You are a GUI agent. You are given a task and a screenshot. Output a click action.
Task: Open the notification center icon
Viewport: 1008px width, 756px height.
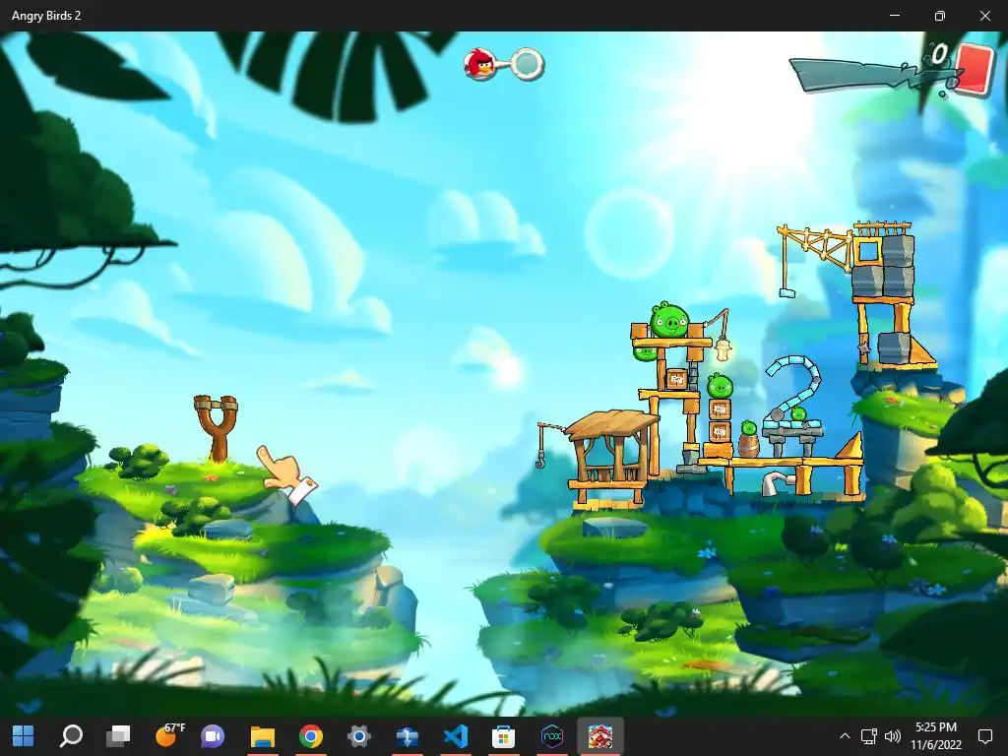(984, 736)
